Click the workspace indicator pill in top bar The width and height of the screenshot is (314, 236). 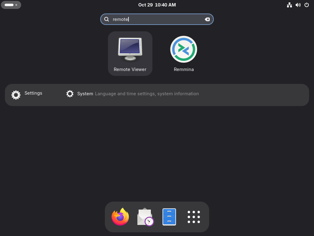[11, 5]
